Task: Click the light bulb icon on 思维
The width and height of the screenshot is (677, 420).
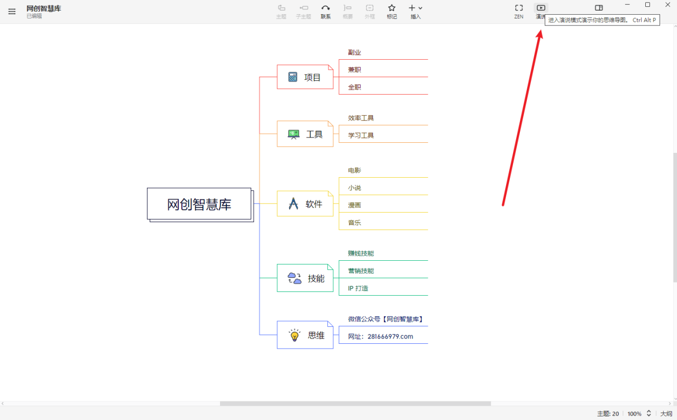Action: coord(295,335)
